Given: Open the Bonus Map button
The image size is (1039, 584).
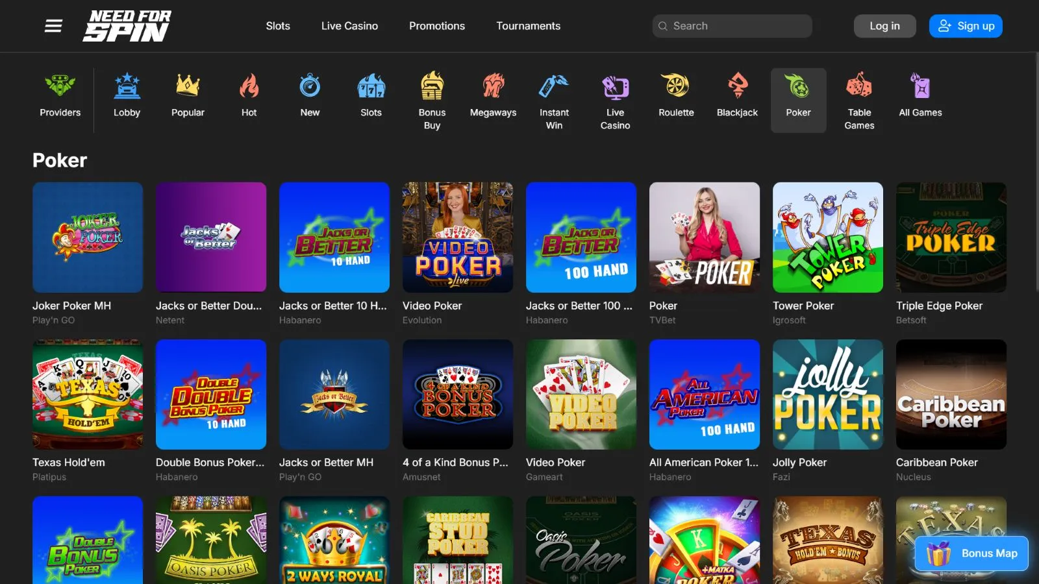Looking at the screenshot, I should click(971, 554).
